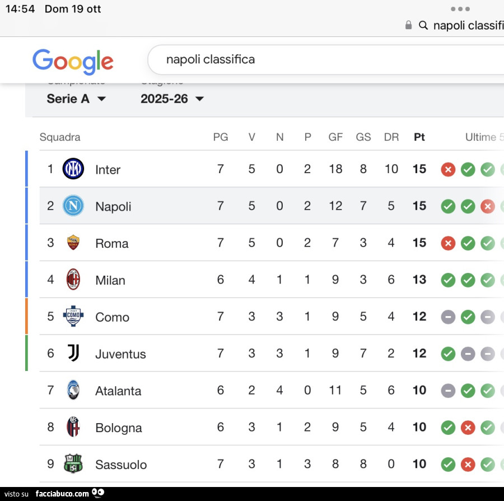504x501 pixels.
Task: Click Como's first grey draw result icon
Action: click(x=448, y=317)
